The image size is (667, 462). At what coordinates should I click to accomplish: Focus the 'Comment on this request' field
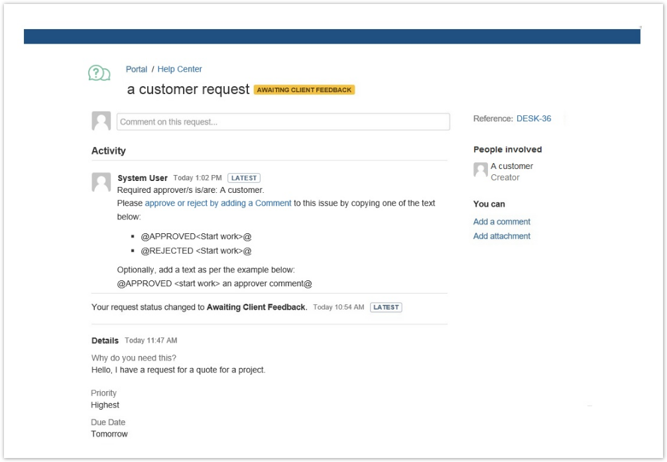click(283, 122)
